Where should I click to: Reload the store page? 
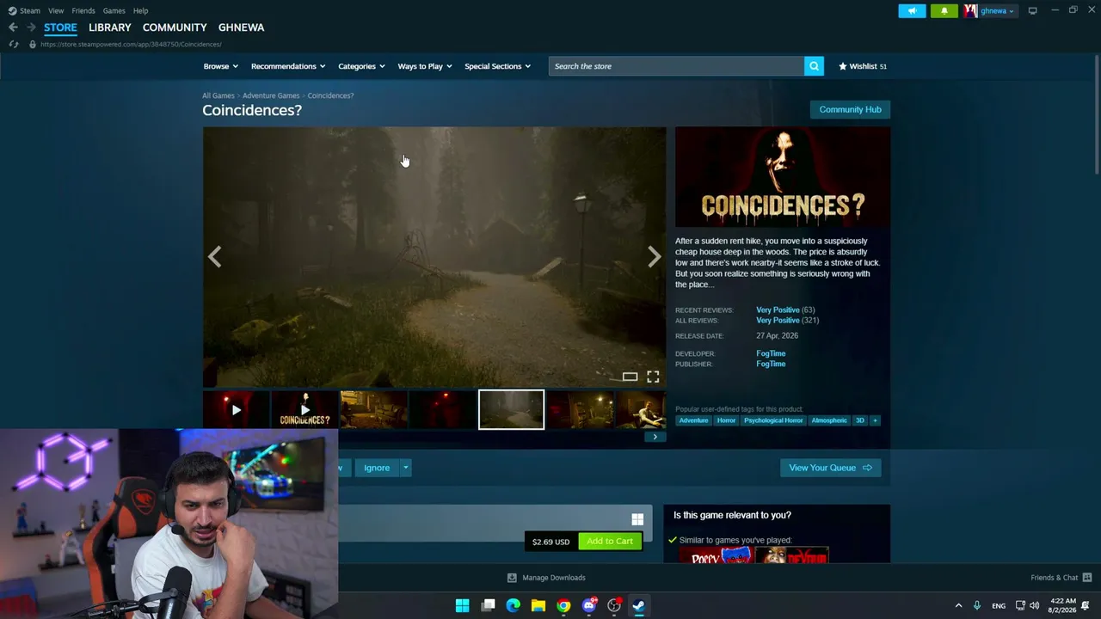tap(14, 44)
